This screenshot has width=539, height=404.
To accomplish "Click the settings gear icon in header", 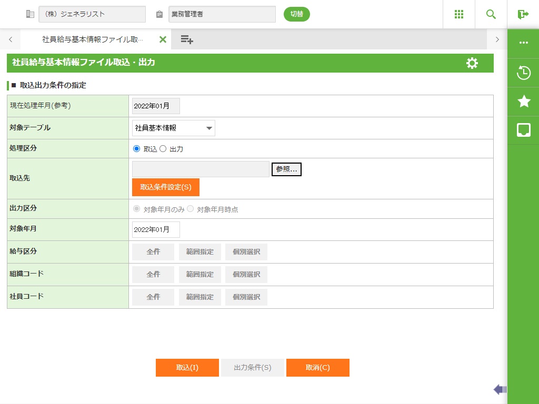I will (x=472, y=63).
